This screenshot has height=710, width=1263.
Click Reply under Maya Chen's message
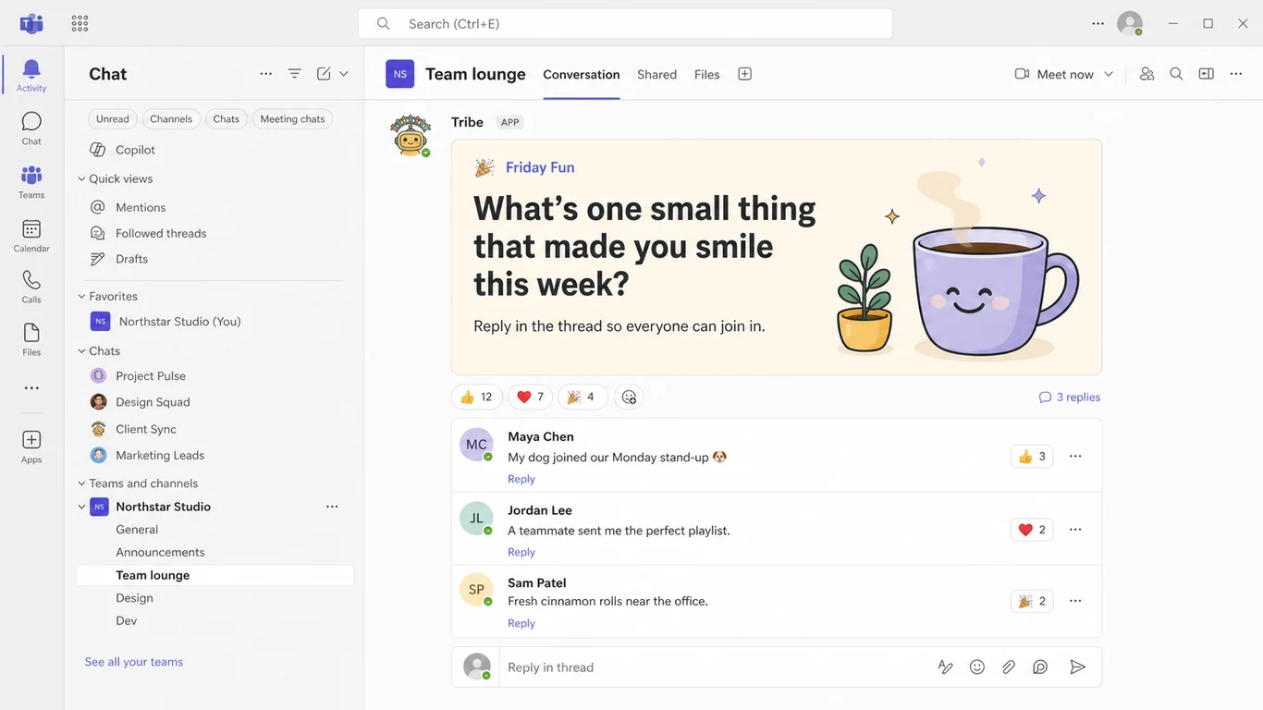click(x=521, y=479)
